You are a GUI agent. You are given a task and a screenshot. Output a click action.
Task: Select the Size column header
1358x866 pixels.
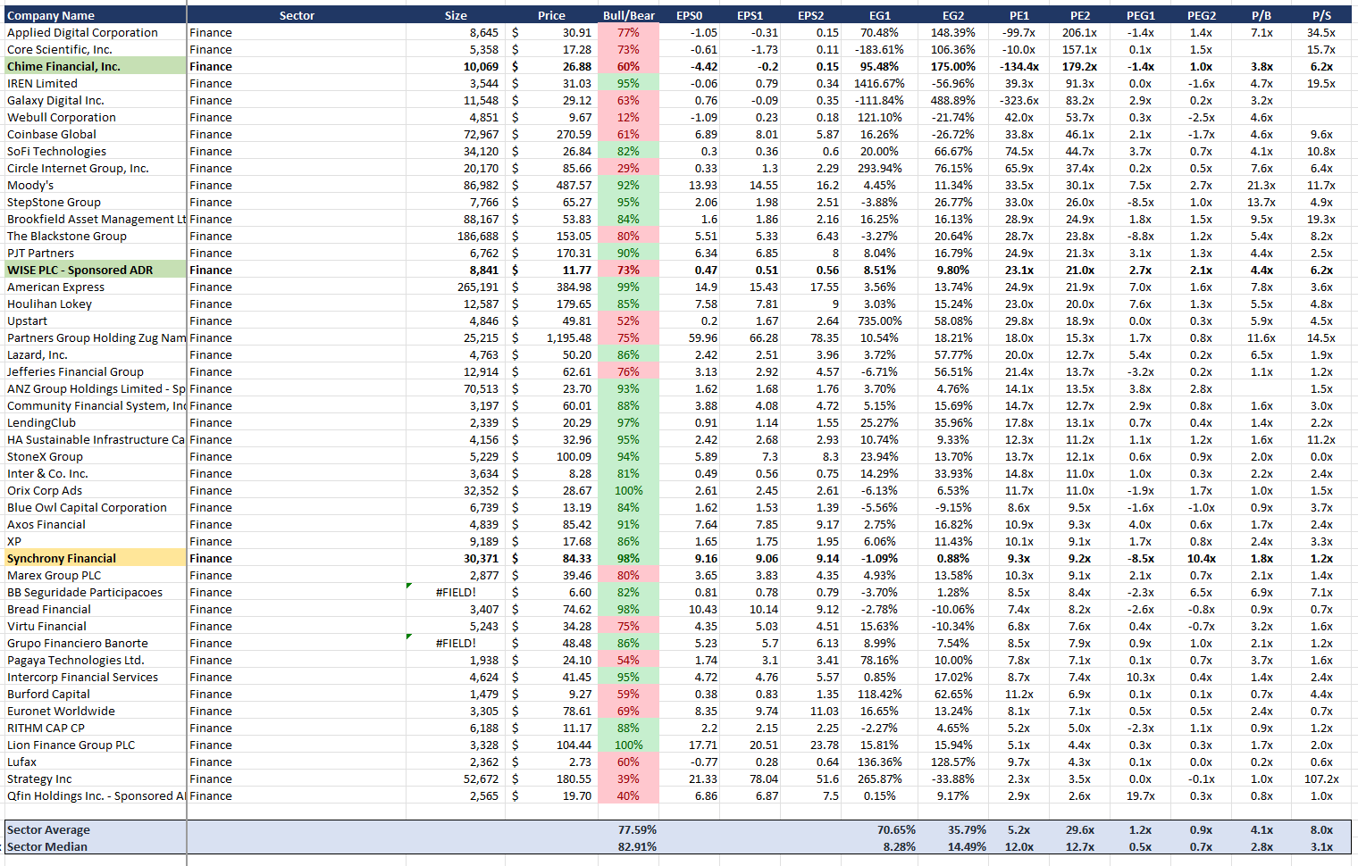coord(456,15)
